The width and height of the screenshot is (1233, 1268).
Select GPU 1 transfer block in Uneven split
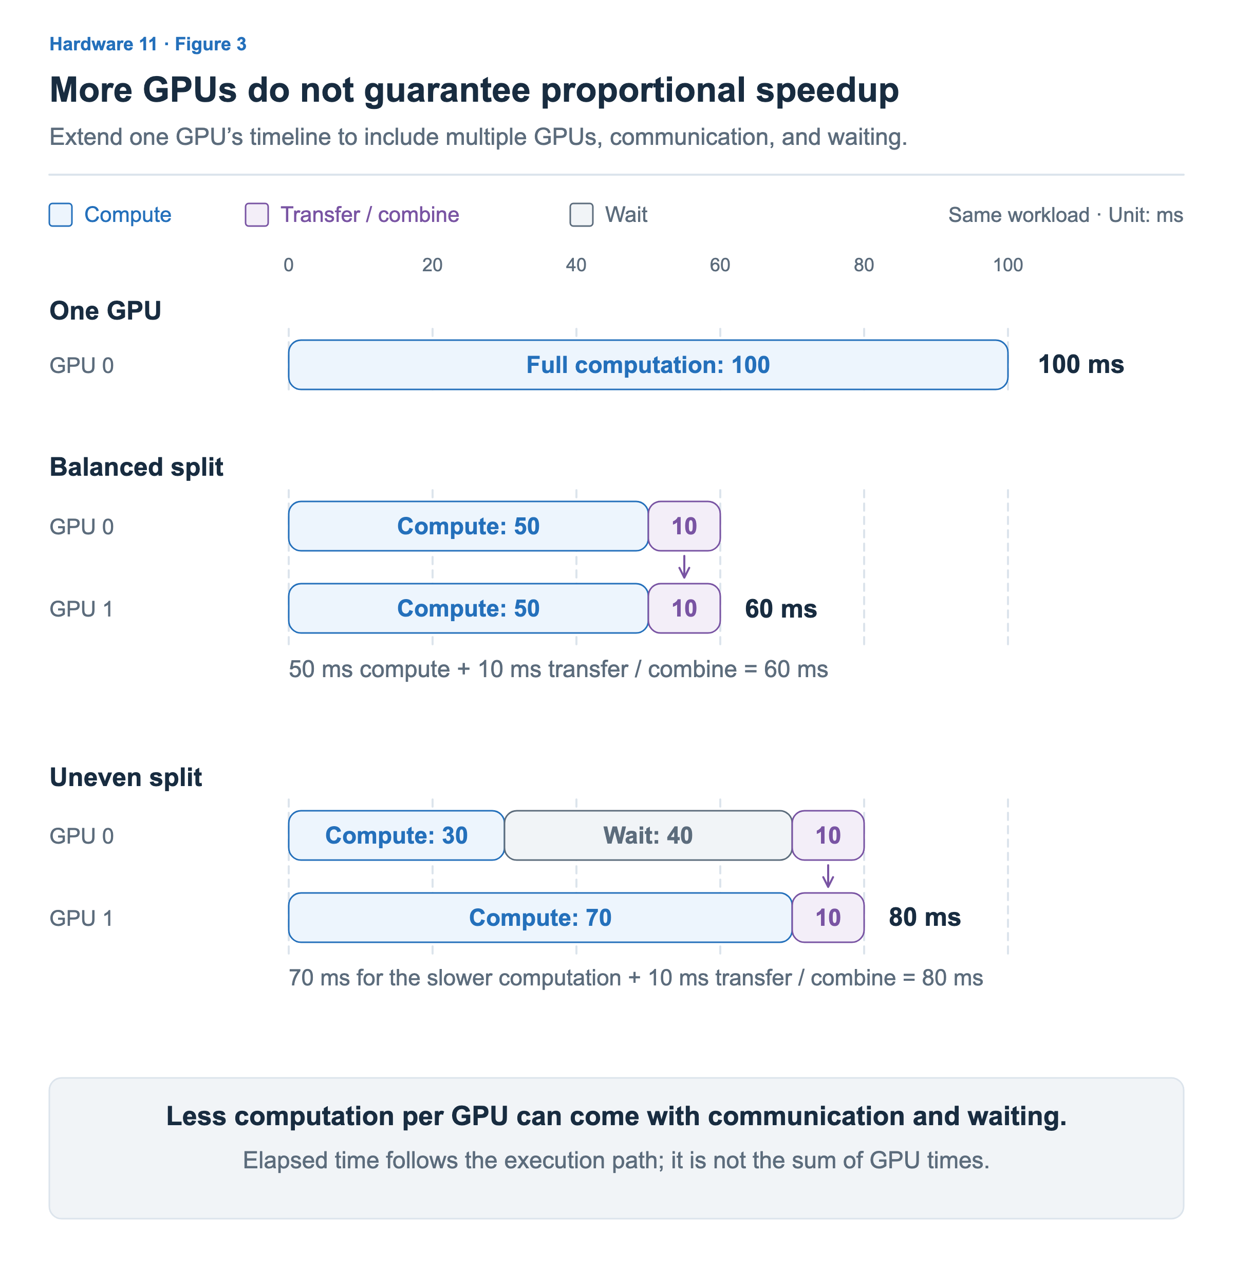[x=828, y=918]
